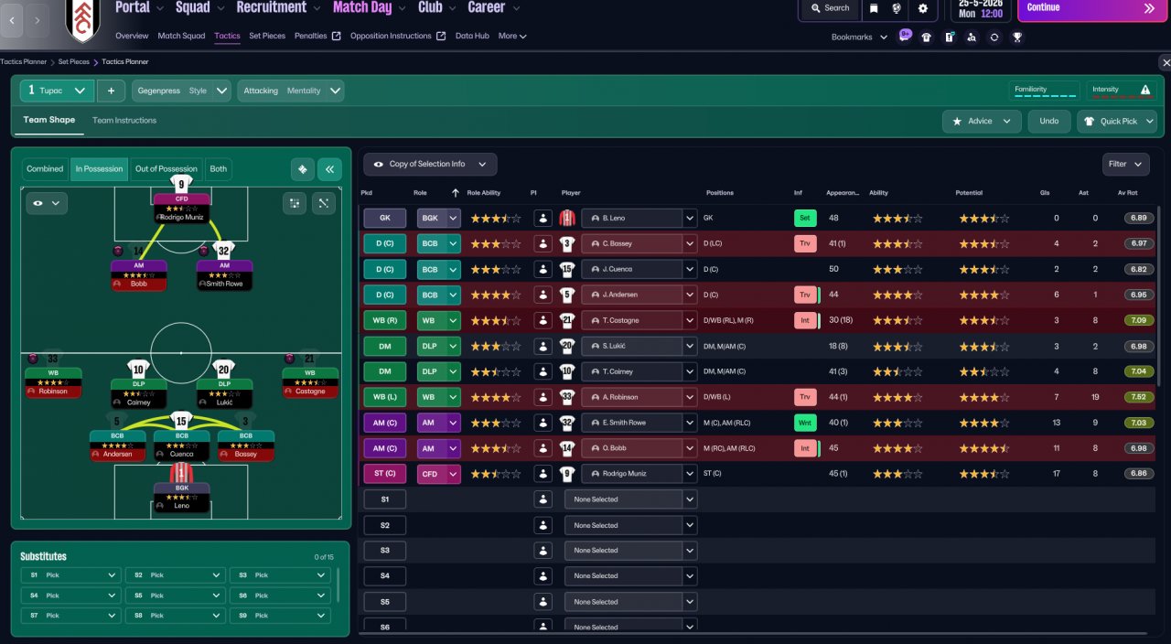Open the Quick Pick dropdown

[x=1117, y=121]
